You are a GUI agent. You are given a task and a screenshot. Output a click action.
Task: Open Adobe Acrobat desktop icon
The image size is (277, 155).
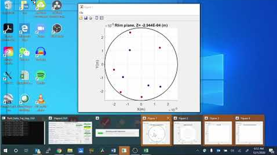8,29
